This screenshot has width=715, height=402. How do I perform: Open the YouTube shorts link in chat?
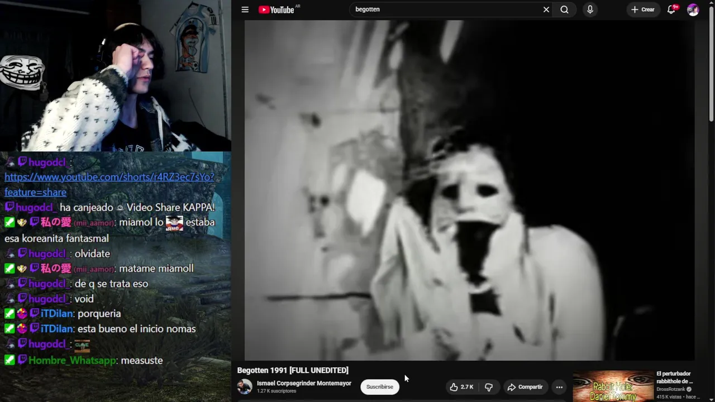pyautogui.click(x=109, y=184)
